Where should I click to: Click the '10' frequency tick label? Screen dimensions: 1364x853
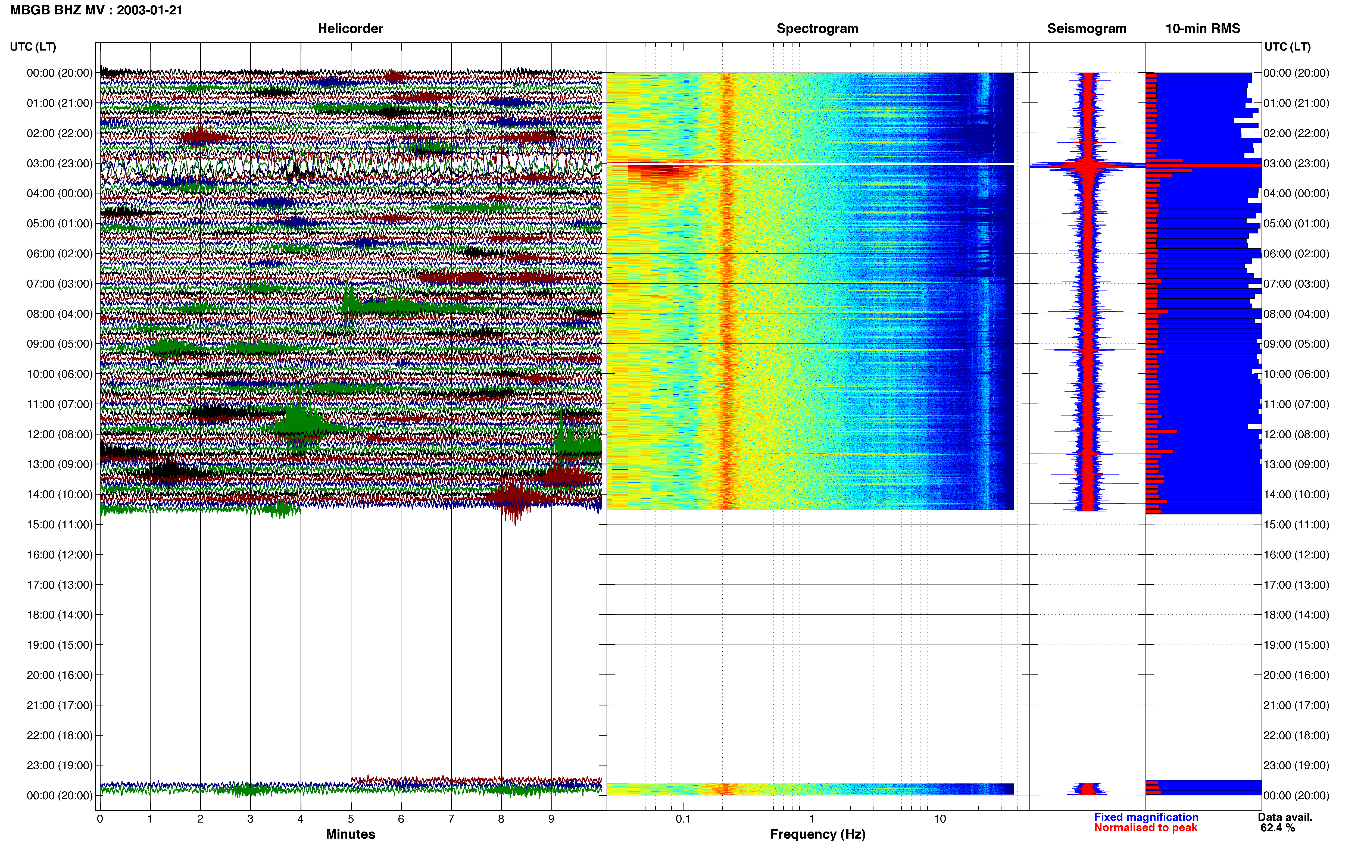(940, 818)
